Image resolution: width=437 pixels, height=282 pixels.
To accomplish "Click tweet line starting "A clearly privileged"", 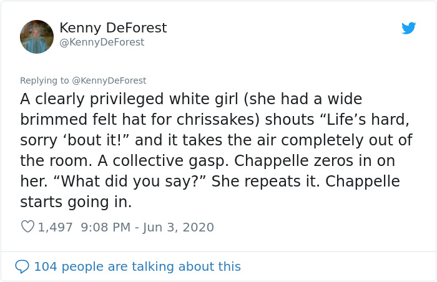I will point(191,99).
